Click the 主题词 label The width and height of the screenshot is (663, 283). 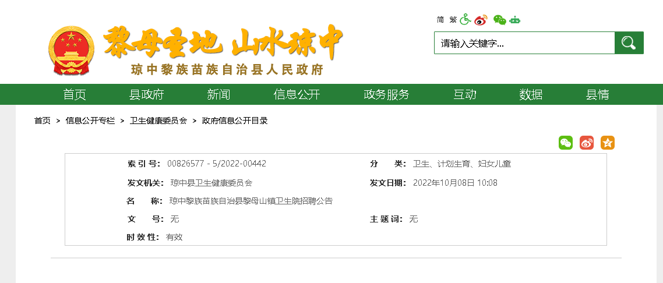click(386, 219)
